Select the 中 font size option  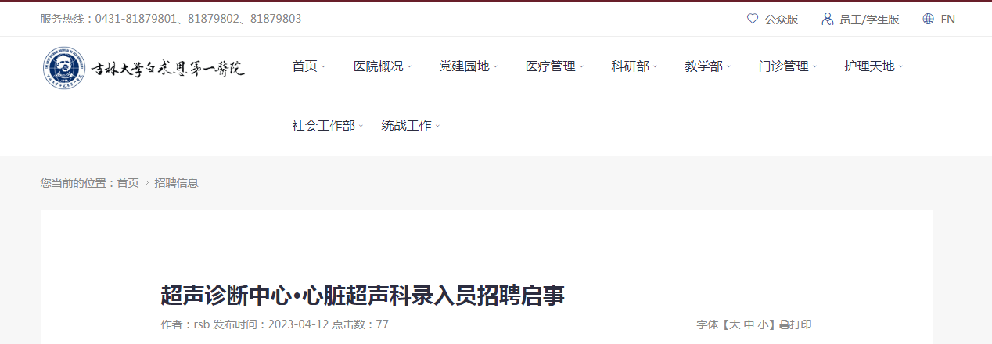[749, 324]
